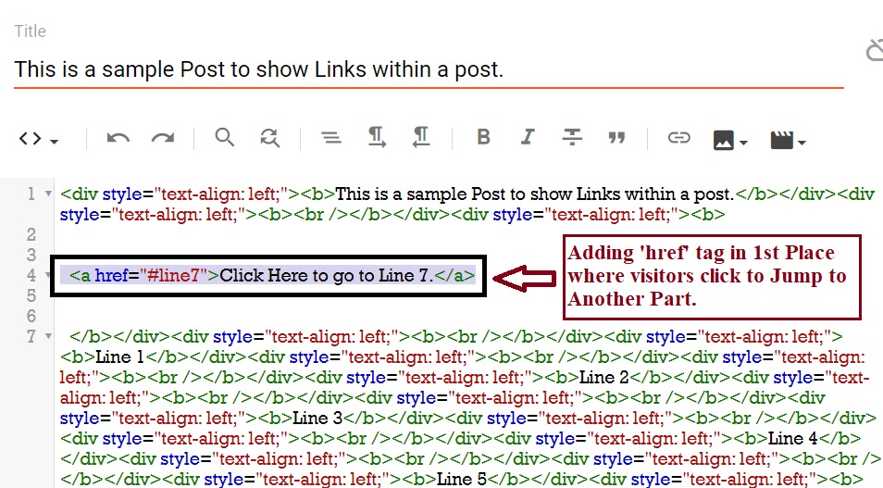Image resolution: width=883 pixels, height=488 pixels.
Task: Click the 'Line 3' text in code
Action: click(x=317, y=418)
